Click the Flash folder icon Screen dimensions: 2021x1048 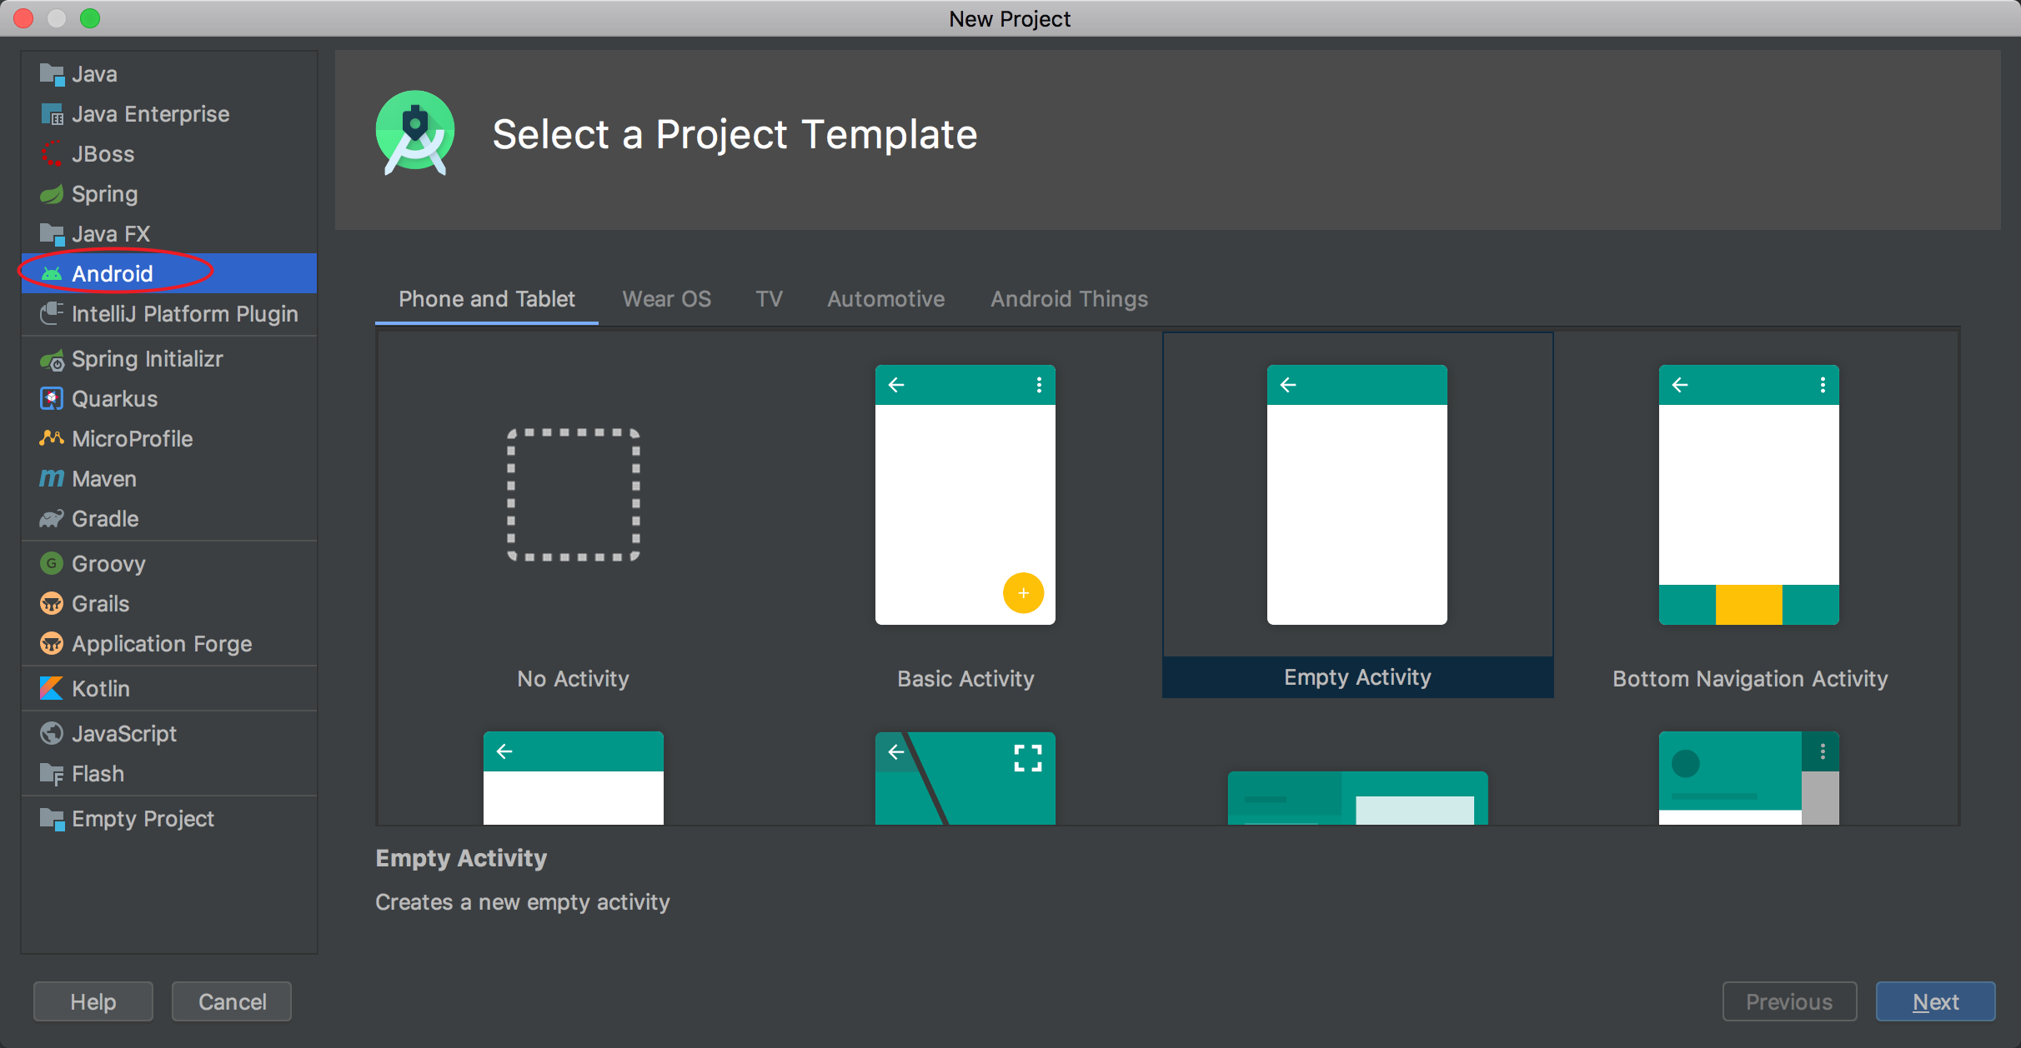point(52,774)
